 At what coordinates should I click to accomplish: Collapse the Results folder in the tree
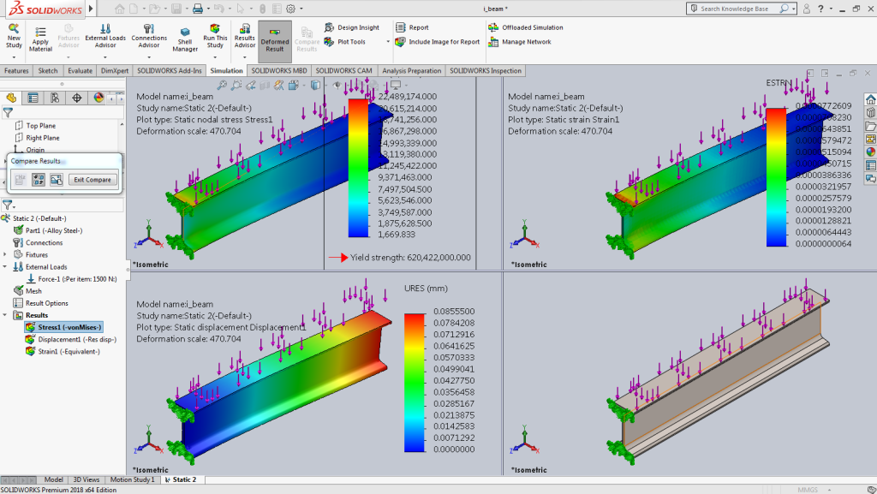tap(7, 315)
